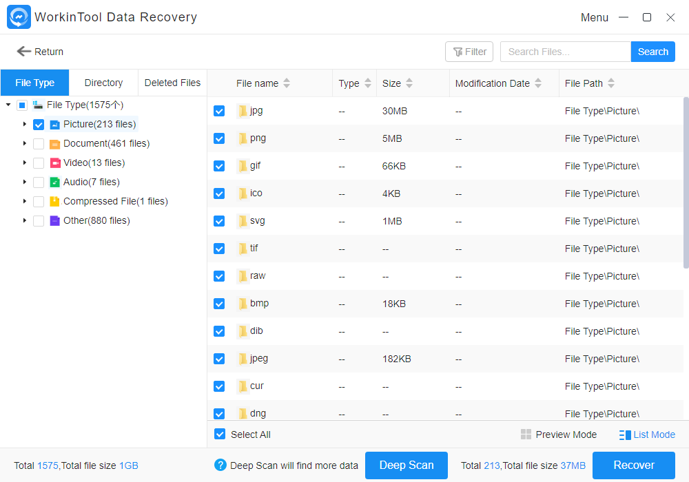Viewport: 689px width, 482px height.
Task: Click the Compressed File category icon
Action: [x=54, y=202]
